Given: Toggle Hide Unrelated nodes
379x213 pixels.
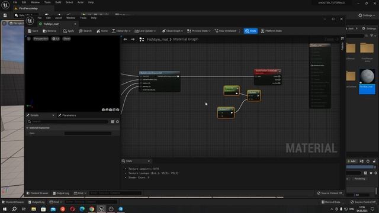Looking at the screenshot, I should [x=225, y=31].
